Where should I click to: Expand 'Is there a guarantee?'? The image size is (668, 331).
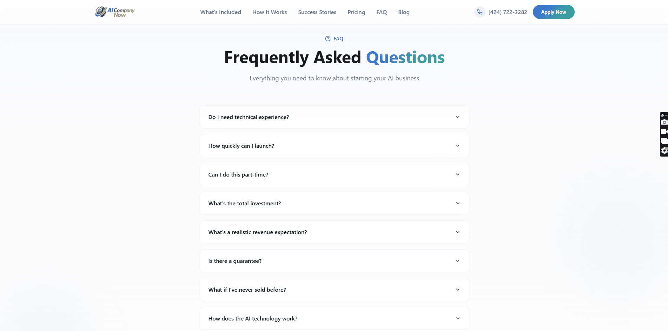[x=334, y=261]
